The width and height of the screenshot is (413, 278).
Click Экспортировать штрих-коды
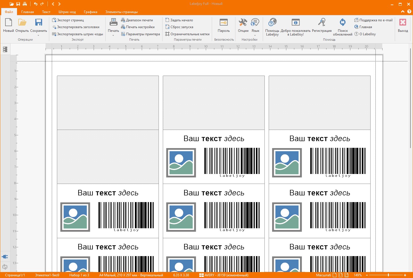click(77, 34)
